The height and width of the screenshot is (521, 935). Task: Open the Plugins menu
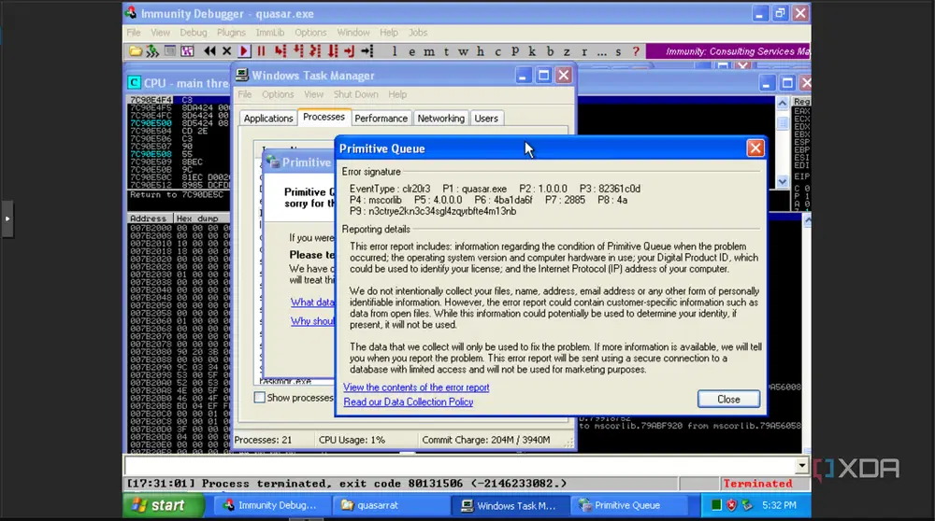point(231,32)
